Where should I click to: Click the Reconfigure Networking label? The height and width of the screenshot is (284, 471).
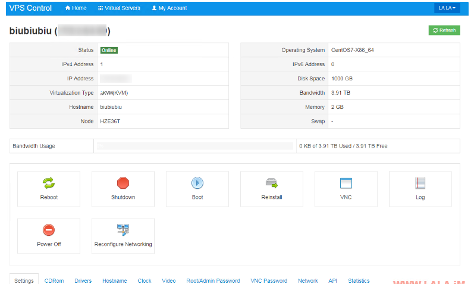(x=123, y=244)
